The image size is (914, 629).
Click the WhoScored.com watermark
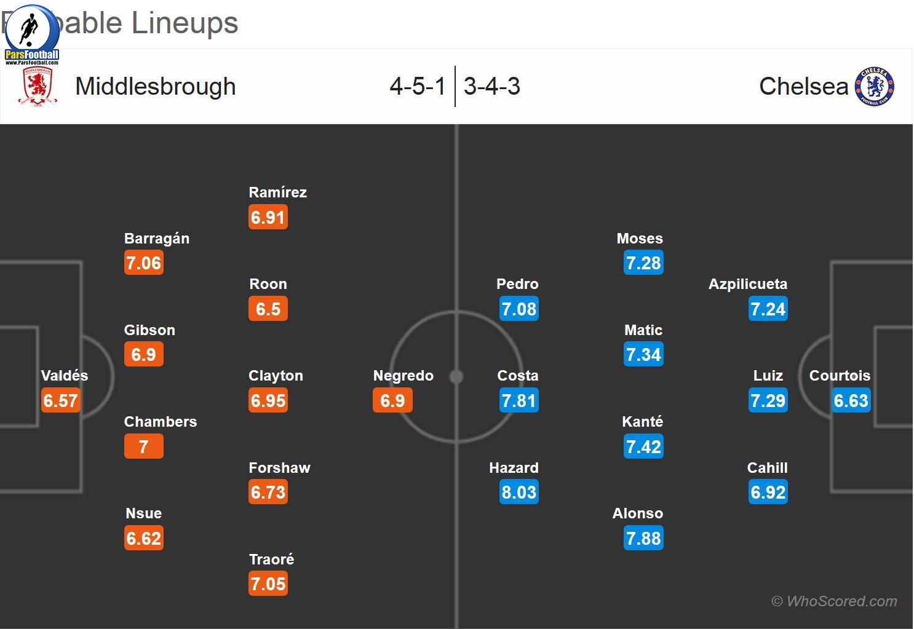click(x=835, y=601)
